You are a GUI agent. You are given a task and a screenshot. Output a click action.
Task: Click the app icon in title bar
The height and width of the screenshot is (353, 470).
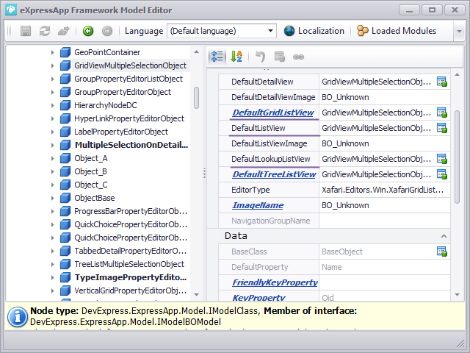(11, 10)
